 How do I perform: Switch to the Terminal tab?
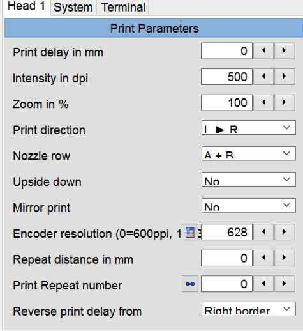pos(123,8)
